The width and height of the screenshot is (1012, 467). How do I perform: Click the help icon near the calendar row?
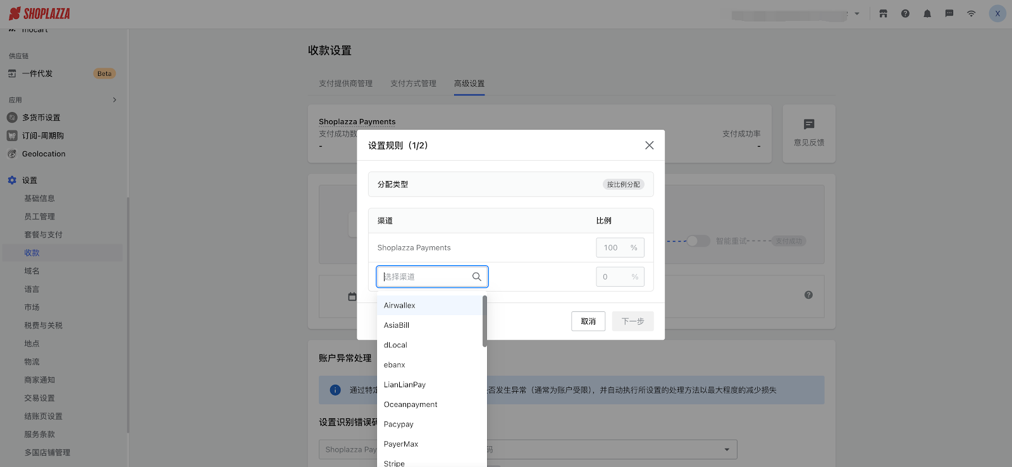point(808,295)
